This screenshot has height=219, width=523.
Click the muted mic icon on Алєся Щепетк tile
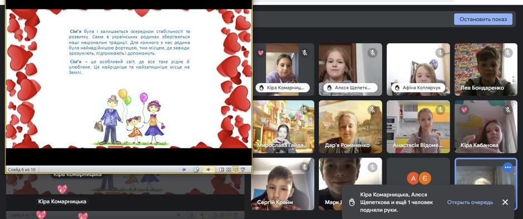coord(373,53)
